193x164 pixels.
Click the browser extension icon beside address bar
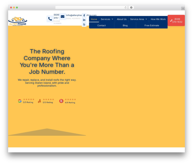click(x=131, y=8)
